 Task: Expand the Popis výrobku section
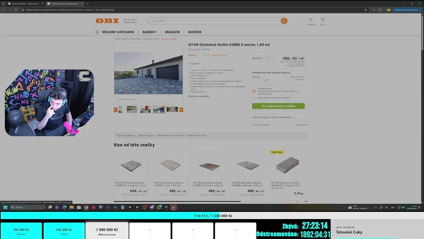(126, 135)
